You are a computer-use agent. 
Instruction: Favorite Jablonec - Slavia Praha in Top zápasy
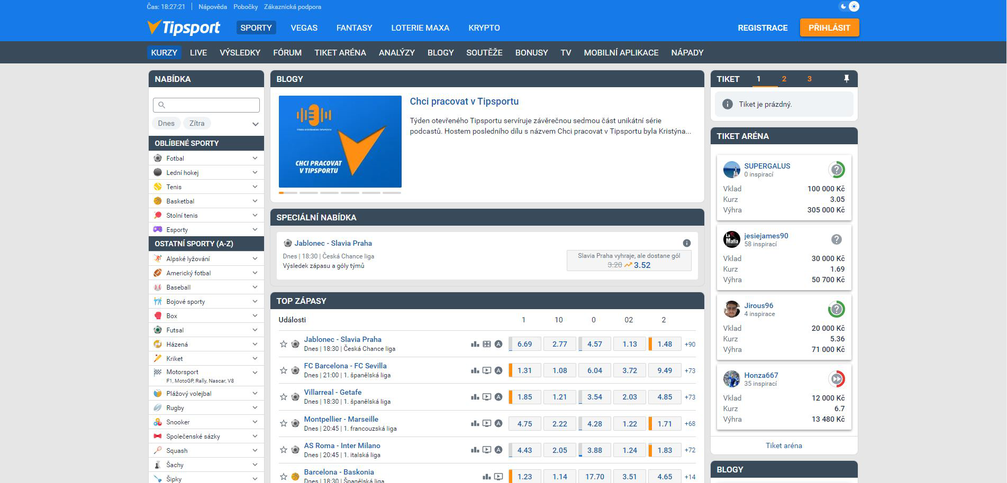pos(284,344)
